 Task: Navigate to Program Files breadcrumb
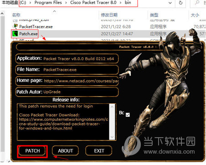pos(48,3)
